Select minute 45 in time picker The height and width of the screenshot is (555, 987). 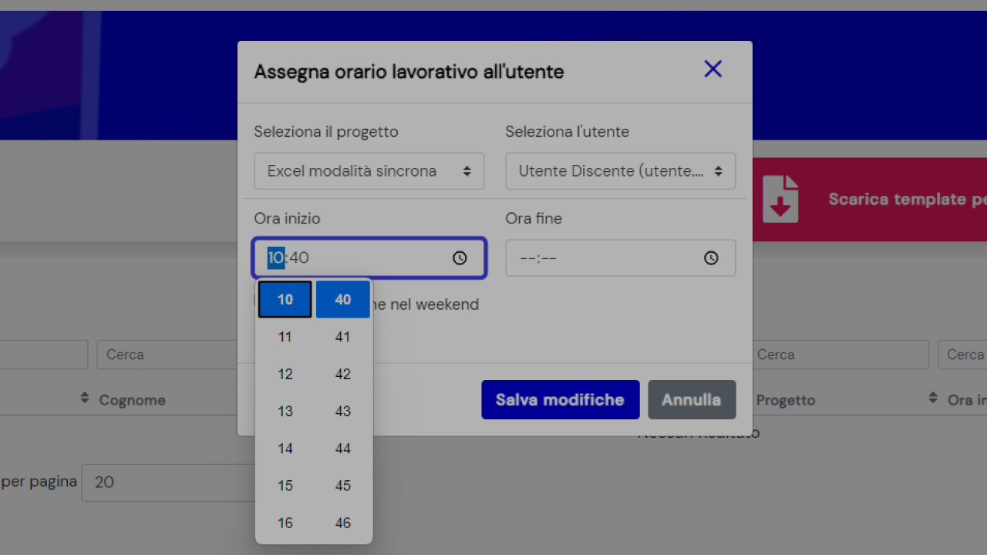click(x=343, y=486)
